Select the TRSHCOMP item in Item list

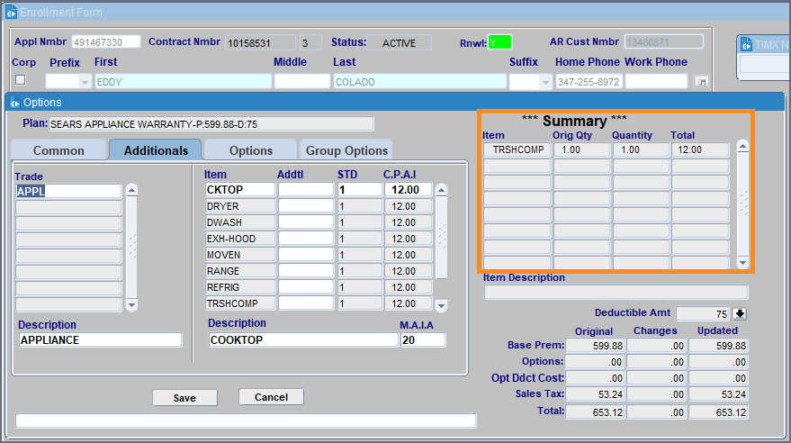point(240,303)
